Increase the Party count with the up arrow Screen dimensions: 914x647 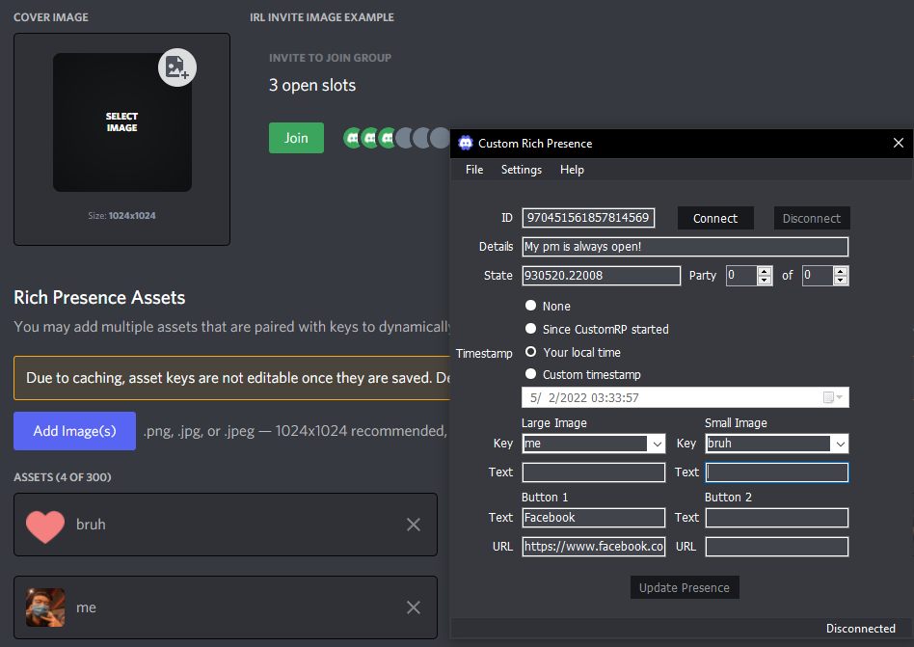764,271
